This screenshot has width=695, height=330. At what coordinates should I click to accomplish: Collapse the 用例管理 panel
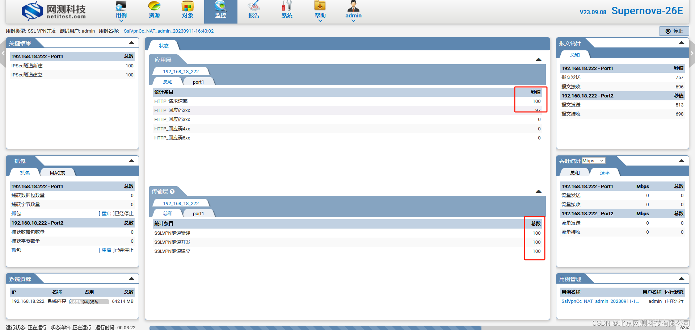click(x=682, y=279)
